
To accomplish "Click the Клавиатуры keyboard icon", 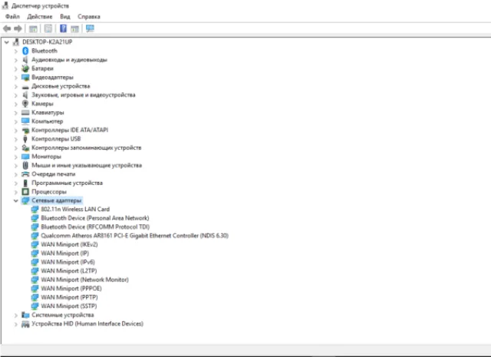I will (25, 112).
